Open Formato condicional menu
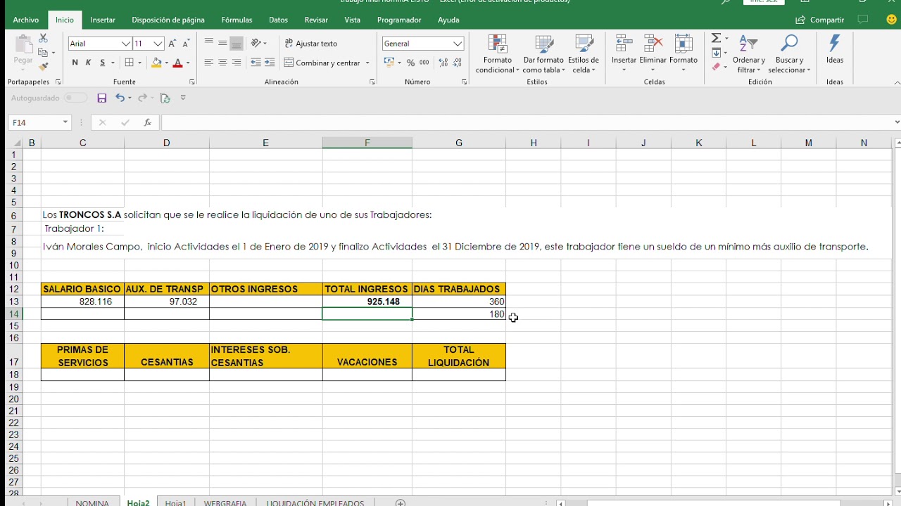This screenshot has height=506, width=901. click(498, 54)
